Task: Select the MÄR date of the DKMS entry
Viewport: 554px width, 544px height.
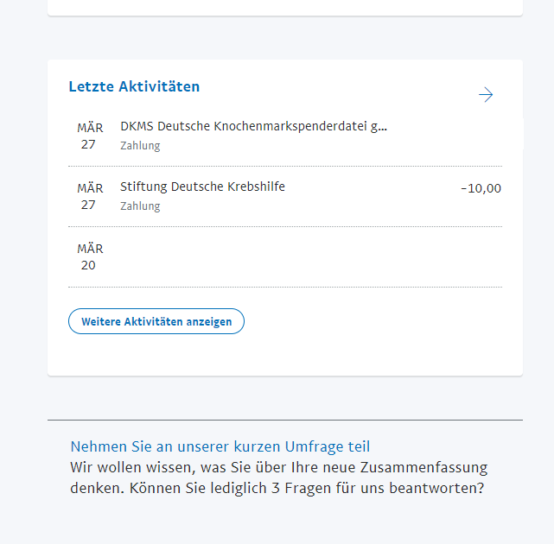Action: click(90, 128)
